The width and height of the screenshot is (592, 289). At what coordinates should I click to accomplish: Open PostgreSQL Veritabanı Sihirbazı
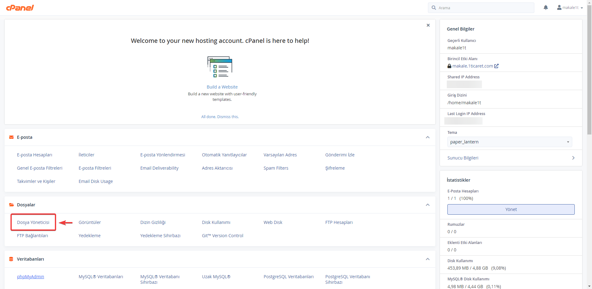coord(347,279)
